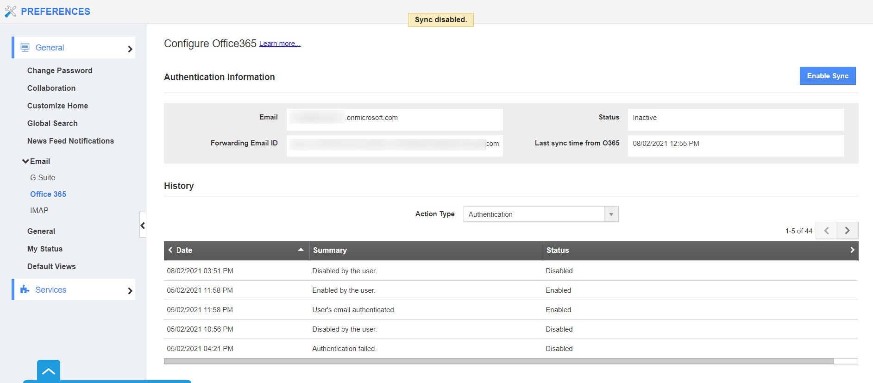Collapse the Email tree group
This screenshot has width=873, height=383.
coord(25,161)
